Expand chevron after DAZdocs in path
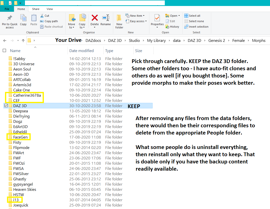Screen dimensions: 270x209 tap(104, 41)
